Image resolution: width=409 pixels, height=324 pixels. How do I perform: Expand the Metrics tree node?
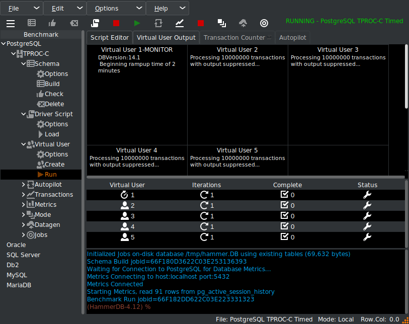24,205
